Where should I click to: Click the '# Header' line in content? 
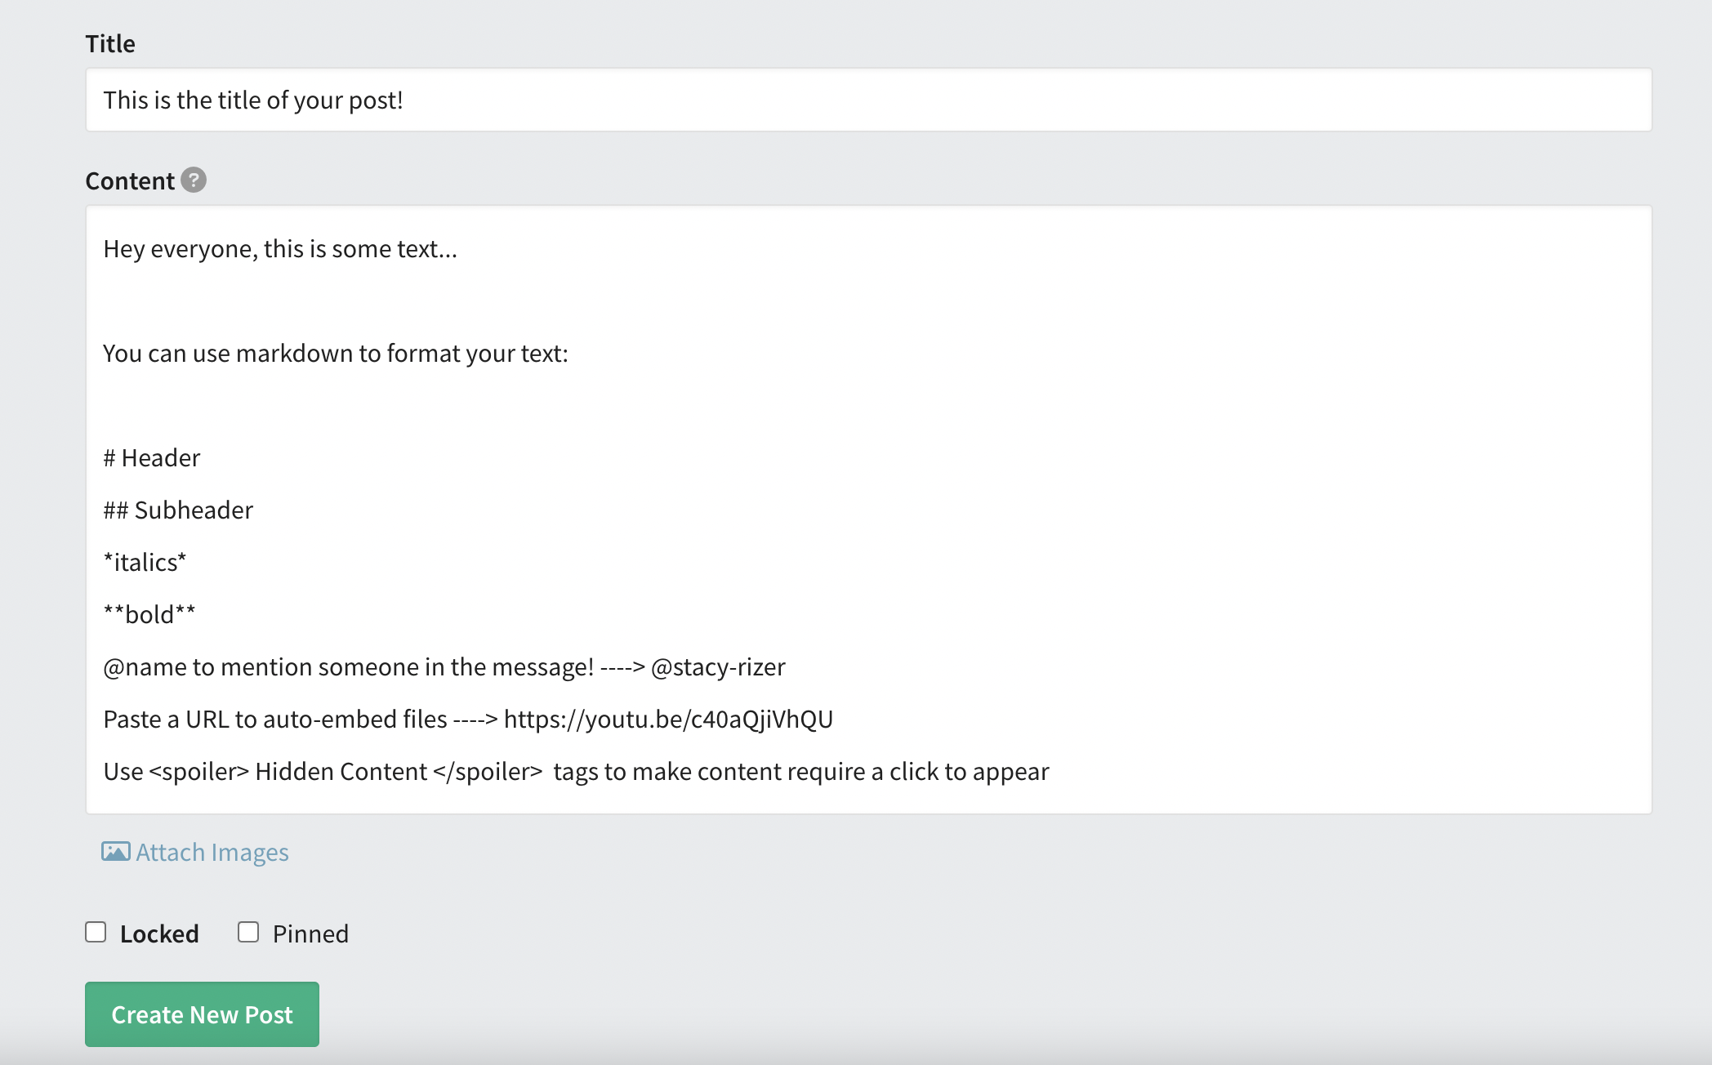[x=152, y=457]
